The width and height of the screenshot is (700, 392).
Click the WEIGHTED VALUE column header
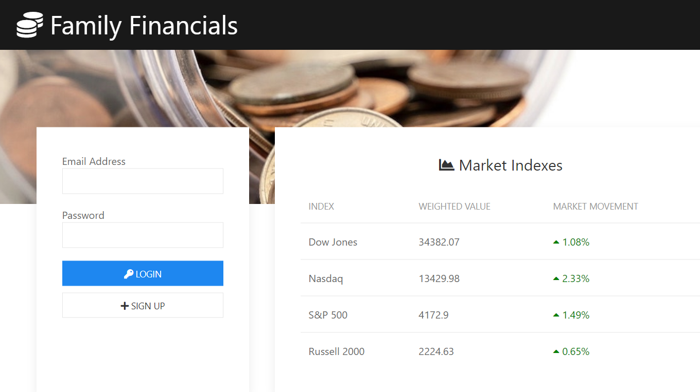coord(454,207)
